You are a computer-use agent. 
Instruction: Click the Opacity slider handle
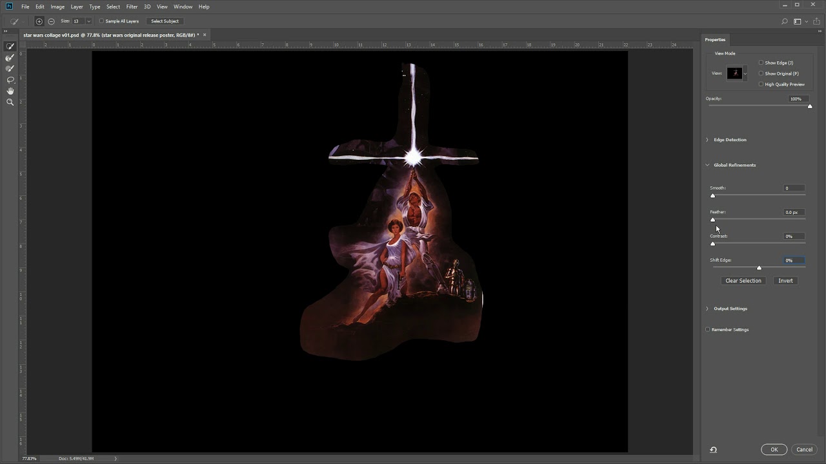[810, 106]
